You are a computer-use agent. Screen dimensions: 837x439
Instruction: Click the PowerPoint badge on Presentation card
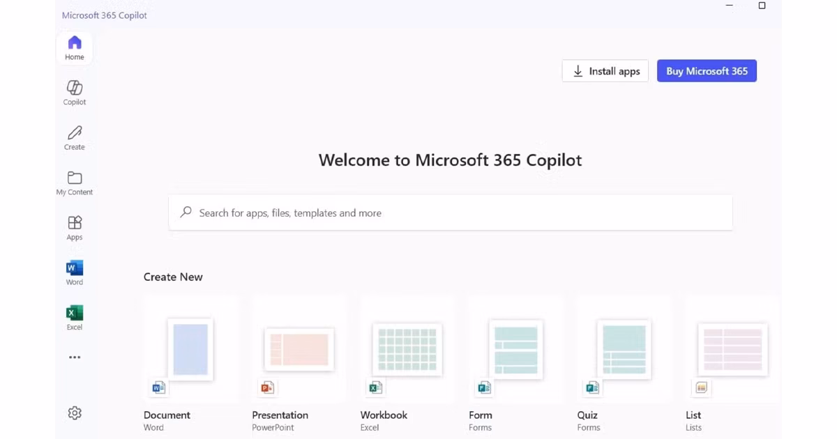[x=267, y=387]
